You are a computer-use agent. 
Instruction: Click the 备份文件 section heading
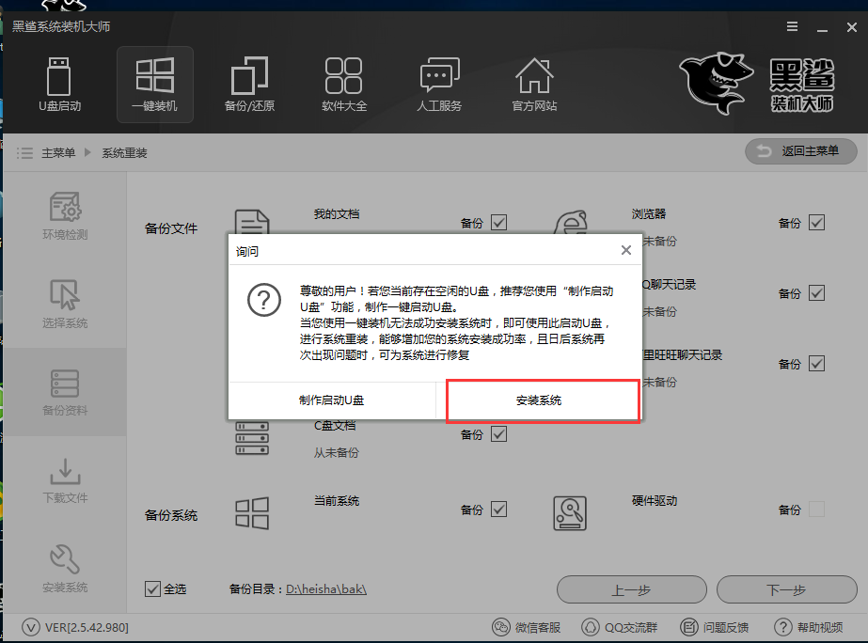(x=171, y=228)
